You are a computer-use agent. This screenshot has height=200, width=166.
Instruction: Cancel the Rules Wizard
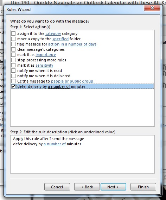57,187
